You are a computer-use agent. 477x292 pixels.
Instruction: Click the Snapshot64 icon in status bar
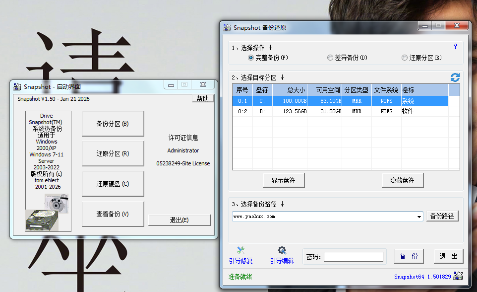point(458,276)
